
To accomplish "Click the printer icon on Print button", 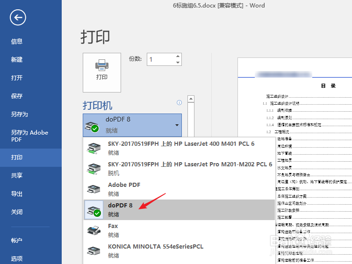I will pyautogui.click(x=102, y=65).
